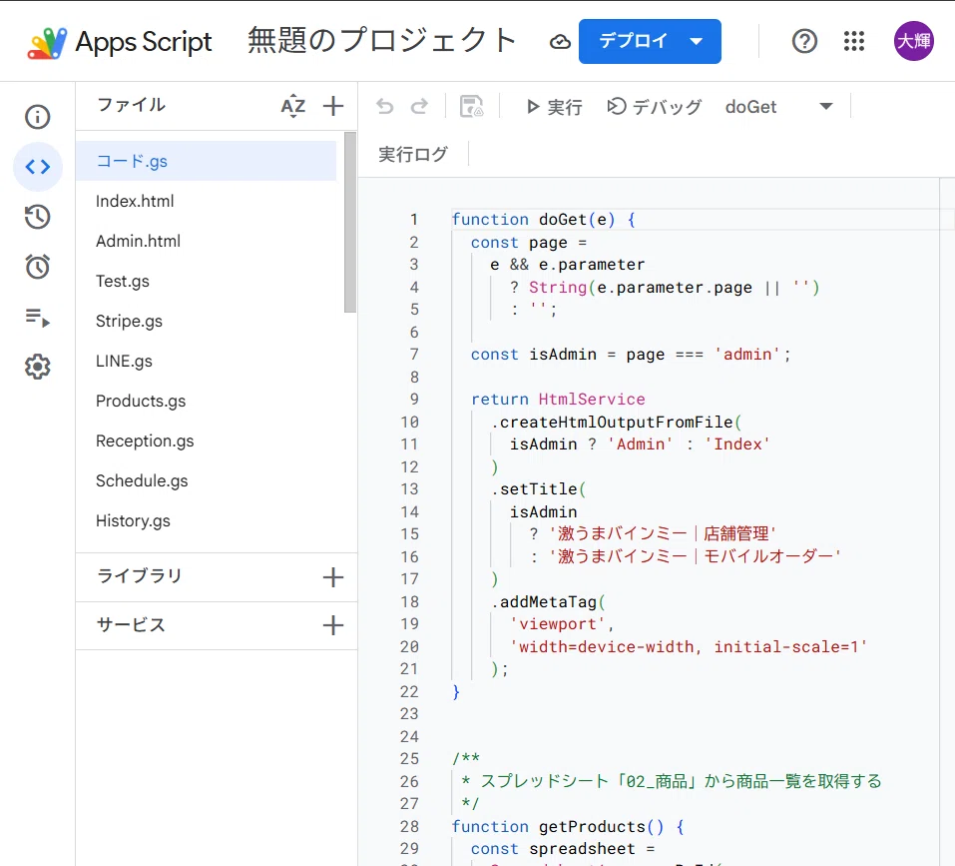Add a library with the ライブラリ plus
The width and height of the screenshot is (955, 866).
(333, 577)
